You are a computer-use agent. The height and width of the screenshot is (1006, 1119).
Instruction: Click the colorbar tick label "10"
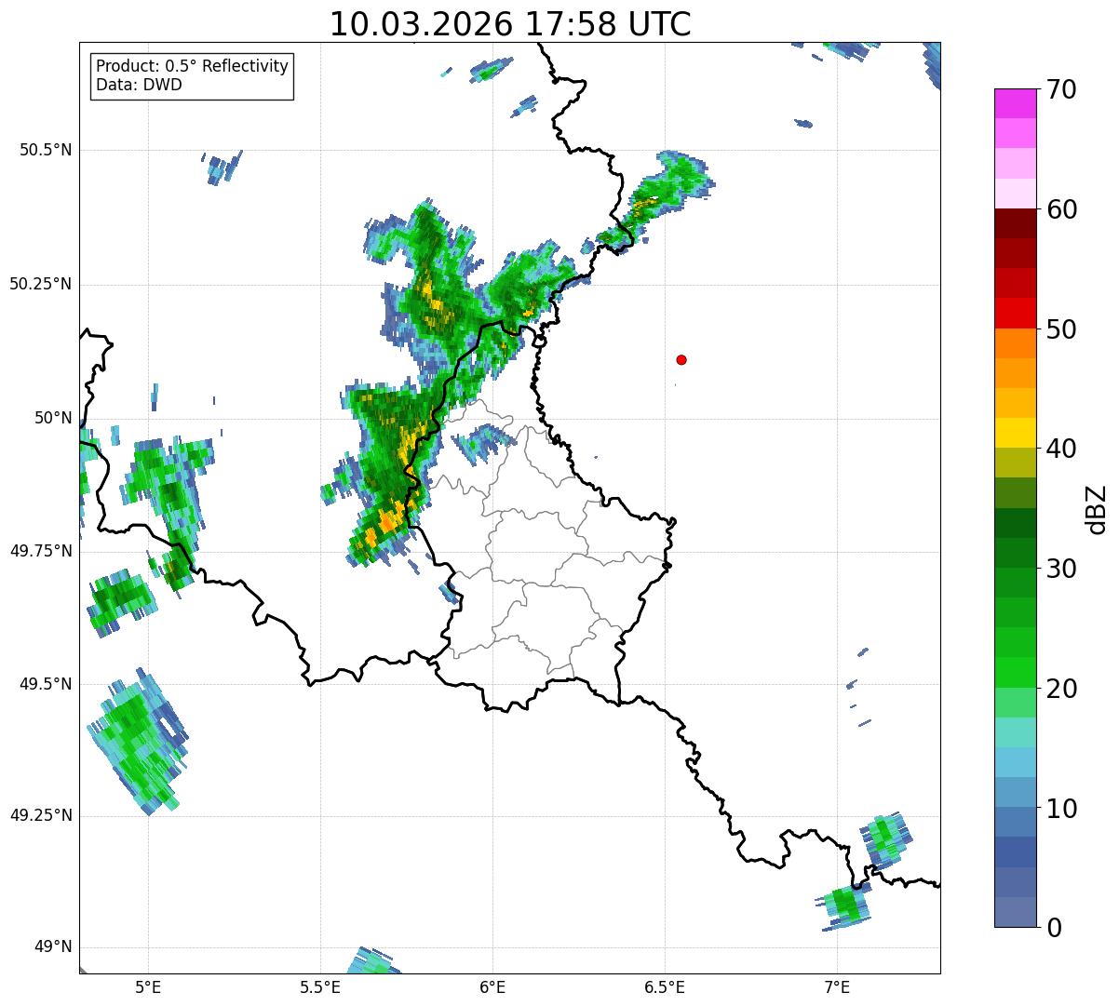pyautogui.click(x=1061, y=809)
